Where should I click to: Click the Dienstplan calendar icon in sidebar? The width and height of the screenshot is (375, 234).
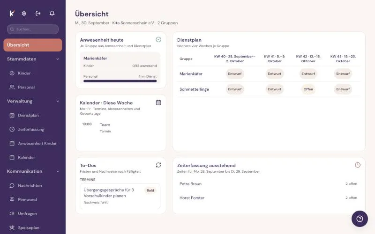point(12,115)
